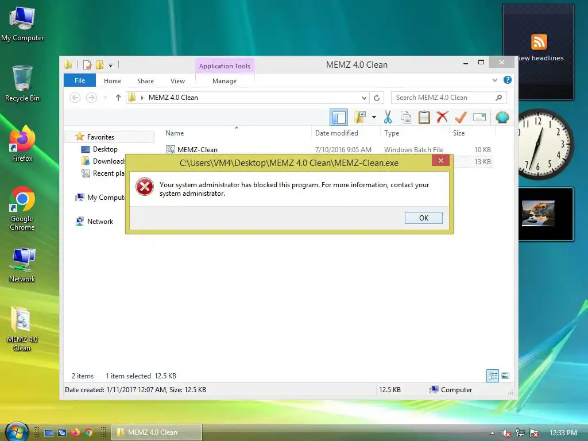Refresh the MEMZ 4.0 Clean folder
Image resolution: width=588 pixels, height=441 pixels.
pos(377,98)
